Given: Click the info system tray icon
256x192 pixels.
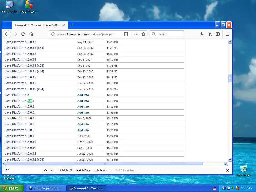Looking at the screenshot, I should [x=224, y=188].
